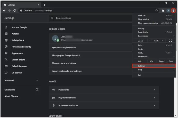Open Default browser in sidebar
Viewport: 178px width, 118px height.
[19, 66]
